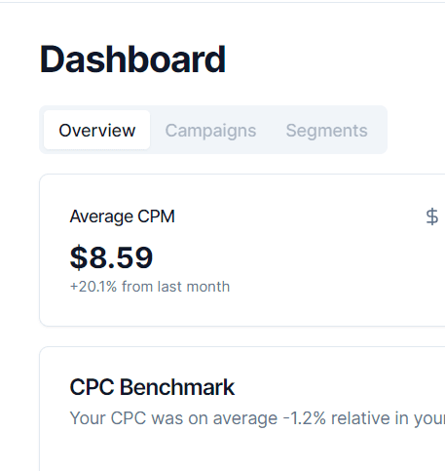The height and width of the screenshot is (471, 445).
Task: Click 'last month' in the CPM change text
Action: click(194, 287)
